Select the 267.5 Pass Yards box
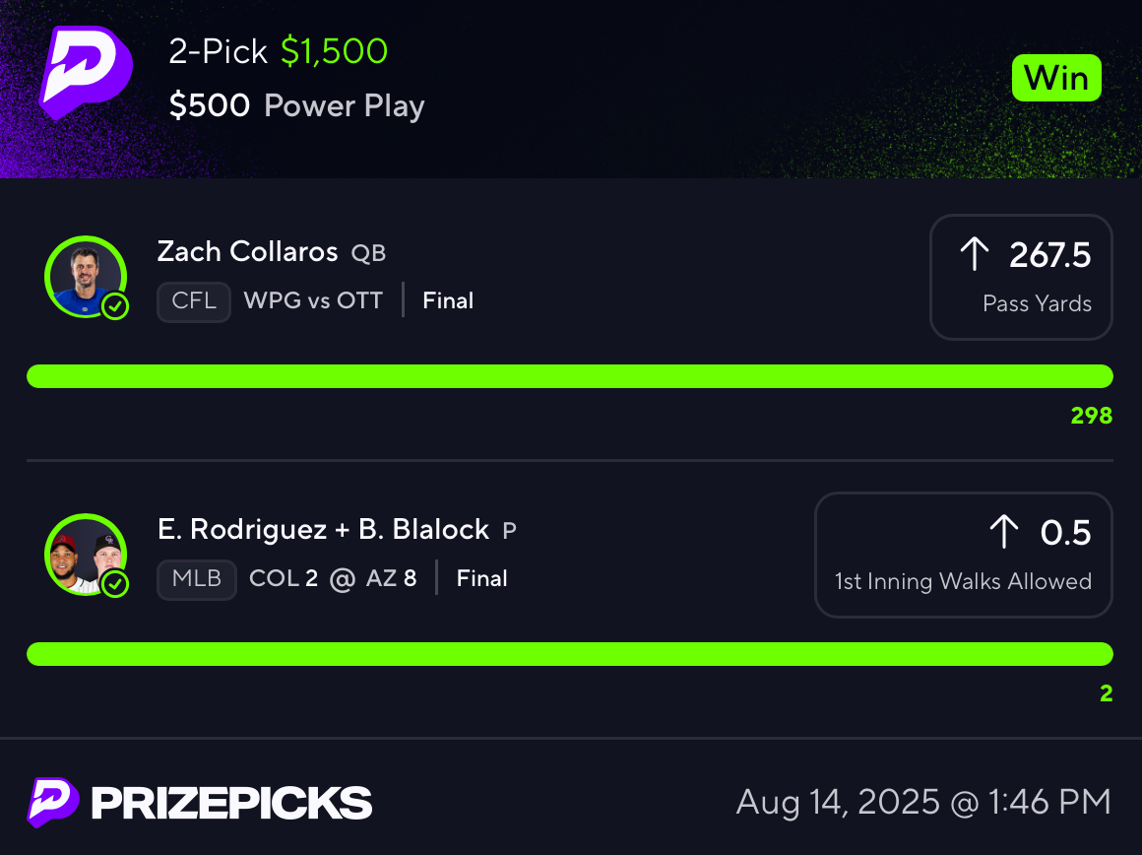The image size is (1142, 855). coord(1021,277)
